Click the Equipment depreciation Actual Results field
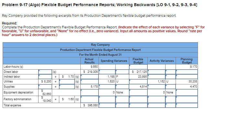The width and height of the screenshot is (243, 125). 89,92
